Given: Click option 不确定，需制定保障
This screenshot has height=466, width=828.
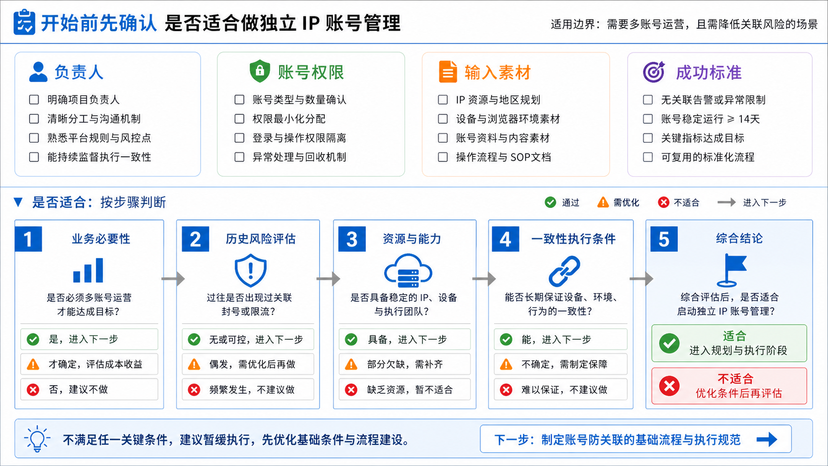Looking at the screenshot, I should (x=561, y=364).
